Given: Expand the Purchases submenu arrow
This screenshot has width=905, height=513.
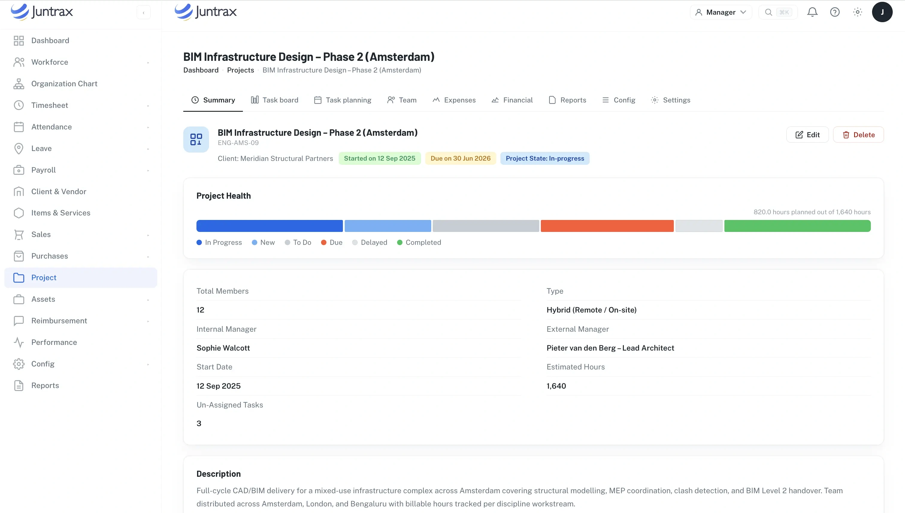Looking at the screenshot, I should click(x=148, y=256).
